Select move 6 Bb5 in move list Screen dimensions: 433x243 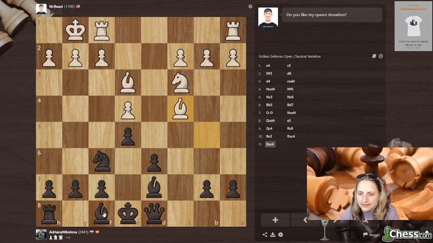point(269,105)
